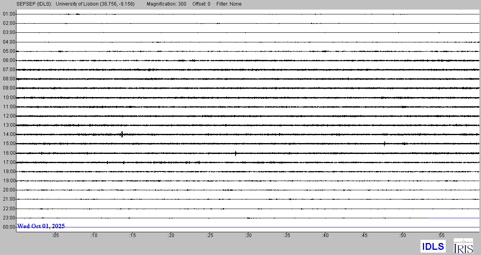
Task: Click the :30 minute axis tick label
Action: (x=248, y=235)
